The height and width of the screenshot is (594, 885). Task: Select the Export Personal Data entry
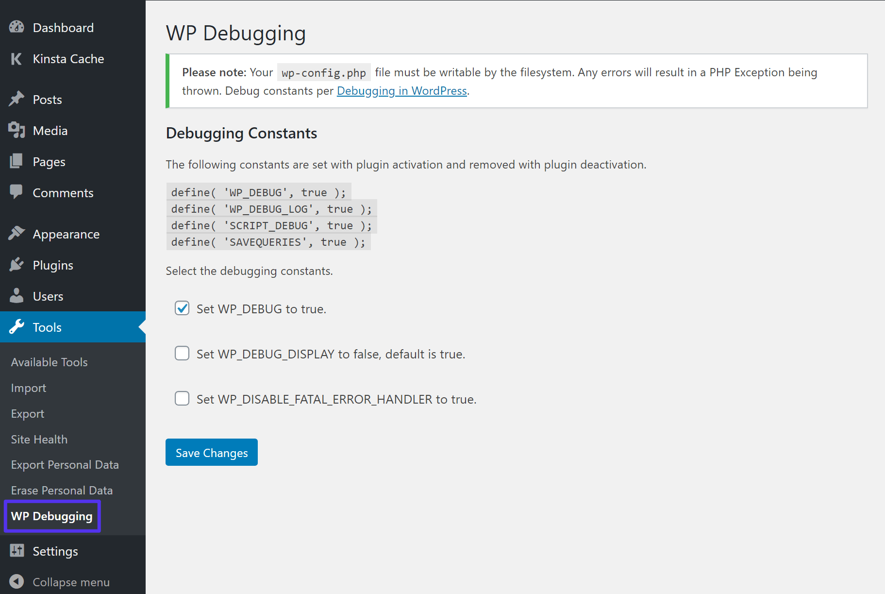[x=65, y=464]
